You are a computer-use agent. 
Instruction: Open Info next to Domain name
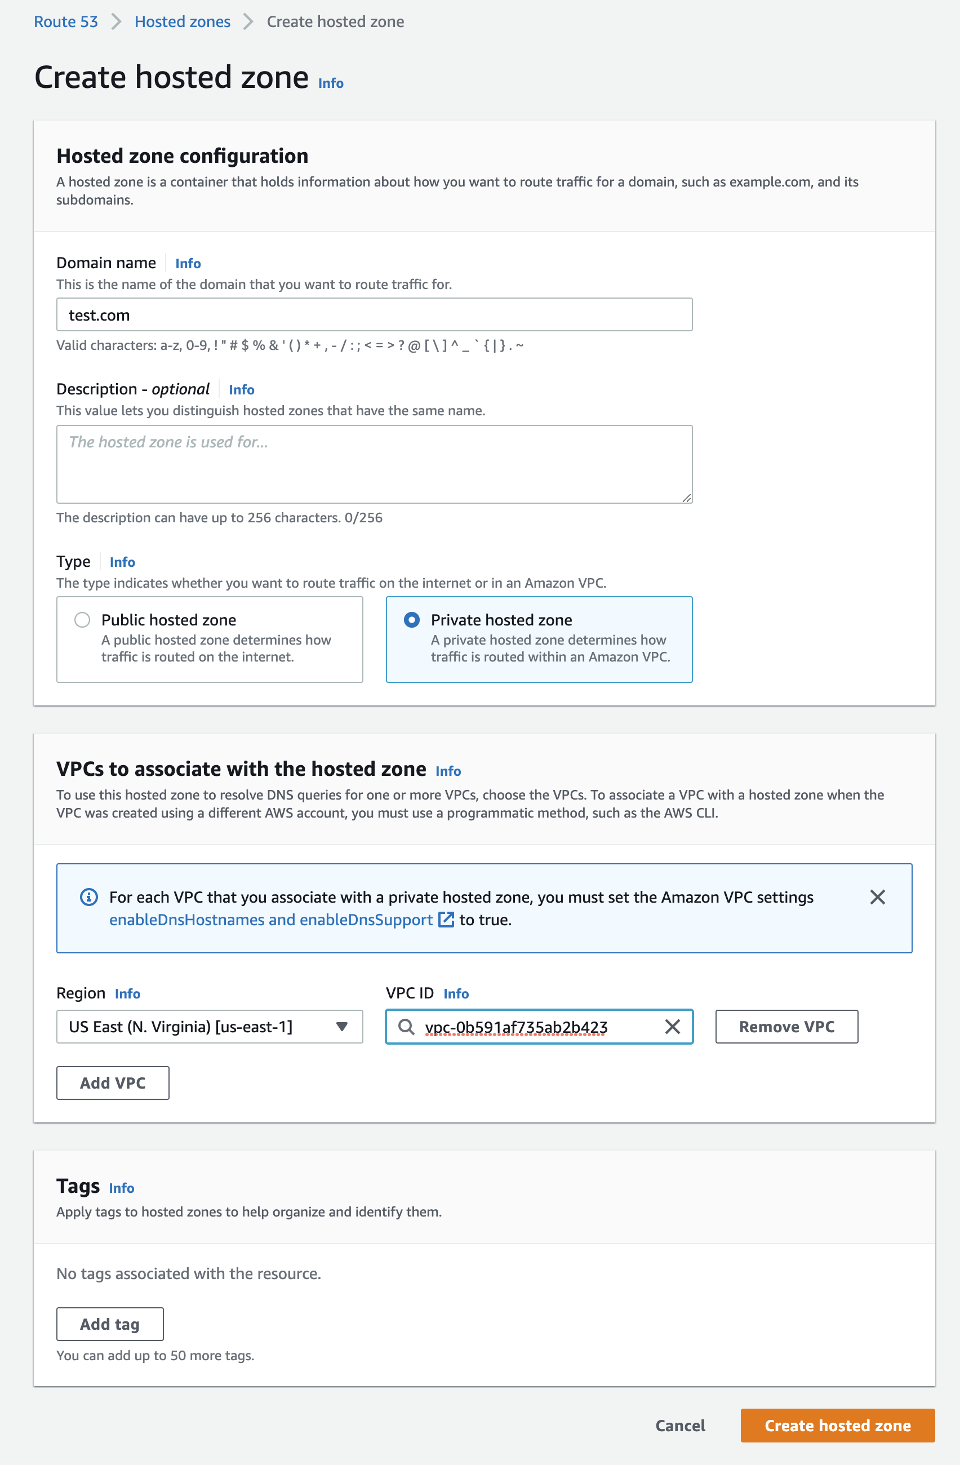[x=188, y=264]
